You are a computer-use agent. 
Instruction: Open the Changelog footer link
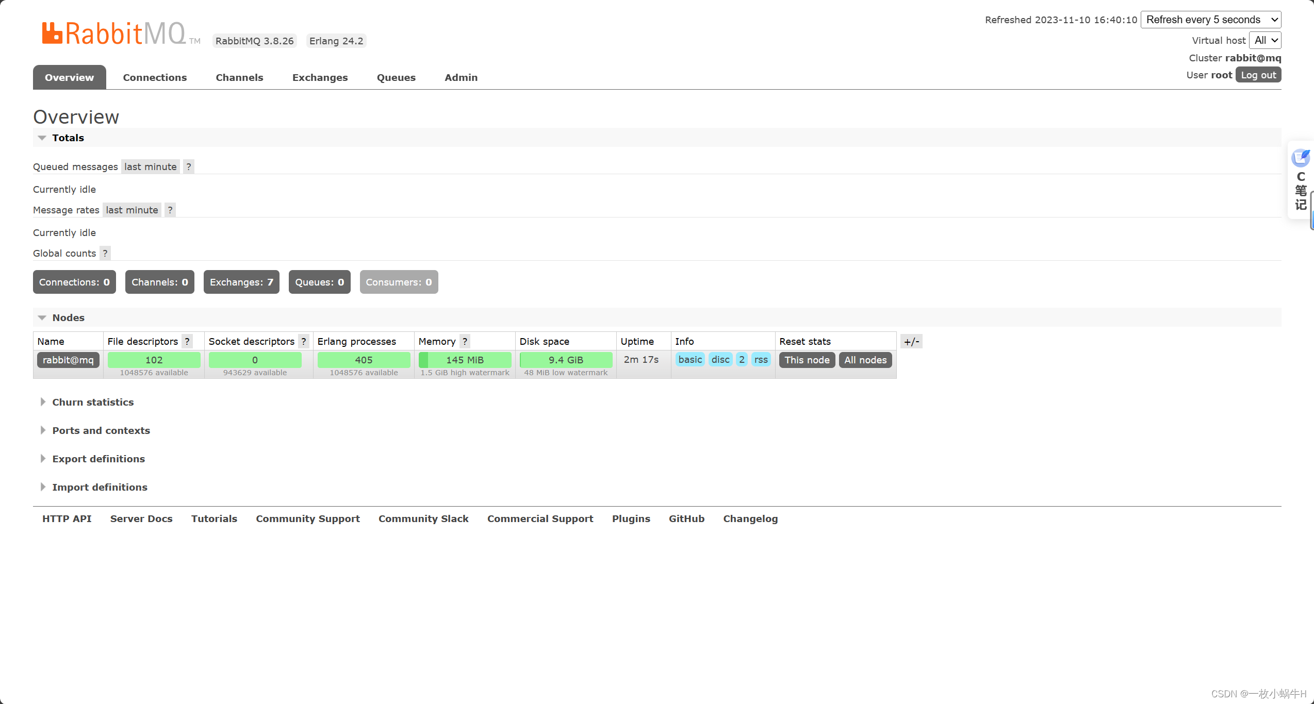[750, 518]
